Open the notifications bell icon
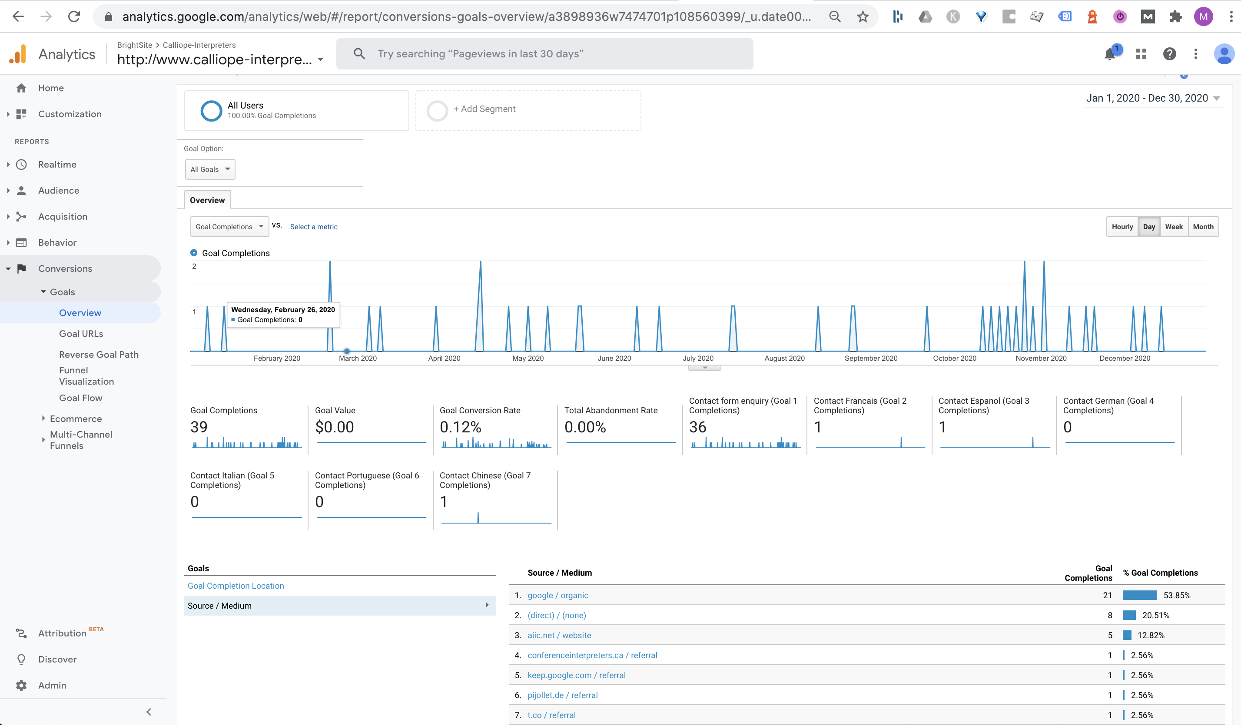Image resolution: width=1241 pixels, height=725 pixels. [x=1109, y=54]
